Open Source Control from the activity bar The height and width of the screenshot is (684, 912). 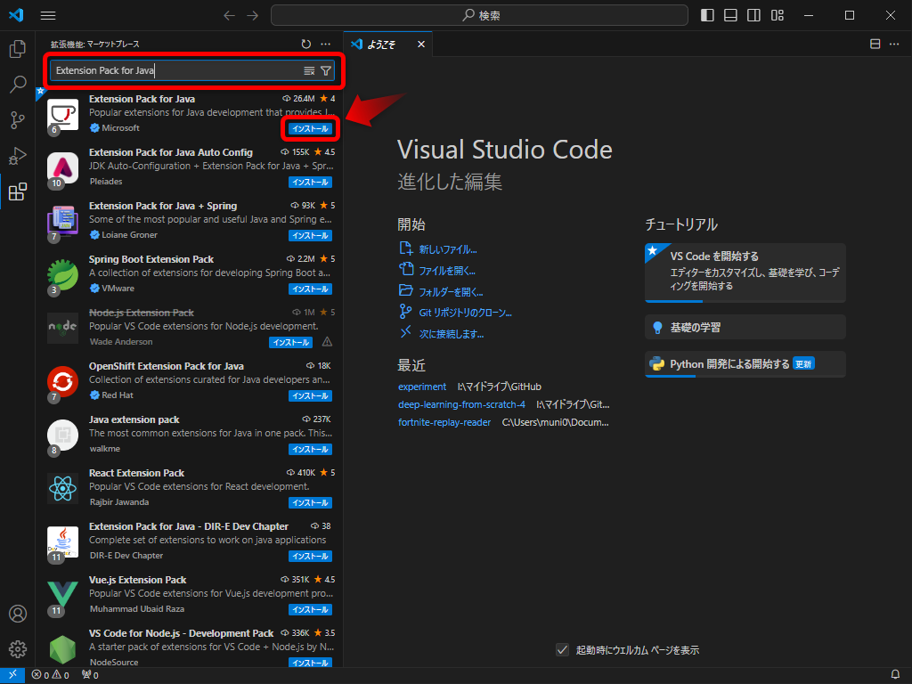(x=18, y=121)
